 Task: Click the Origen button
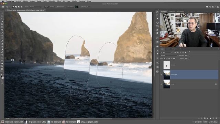tap(46, 7)
